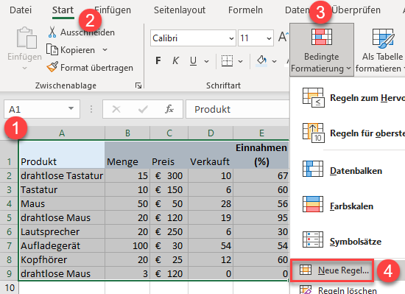405x294 pixels.
Task: Toggle italic formatting with the K button
Action: click(x=175, y=61)
